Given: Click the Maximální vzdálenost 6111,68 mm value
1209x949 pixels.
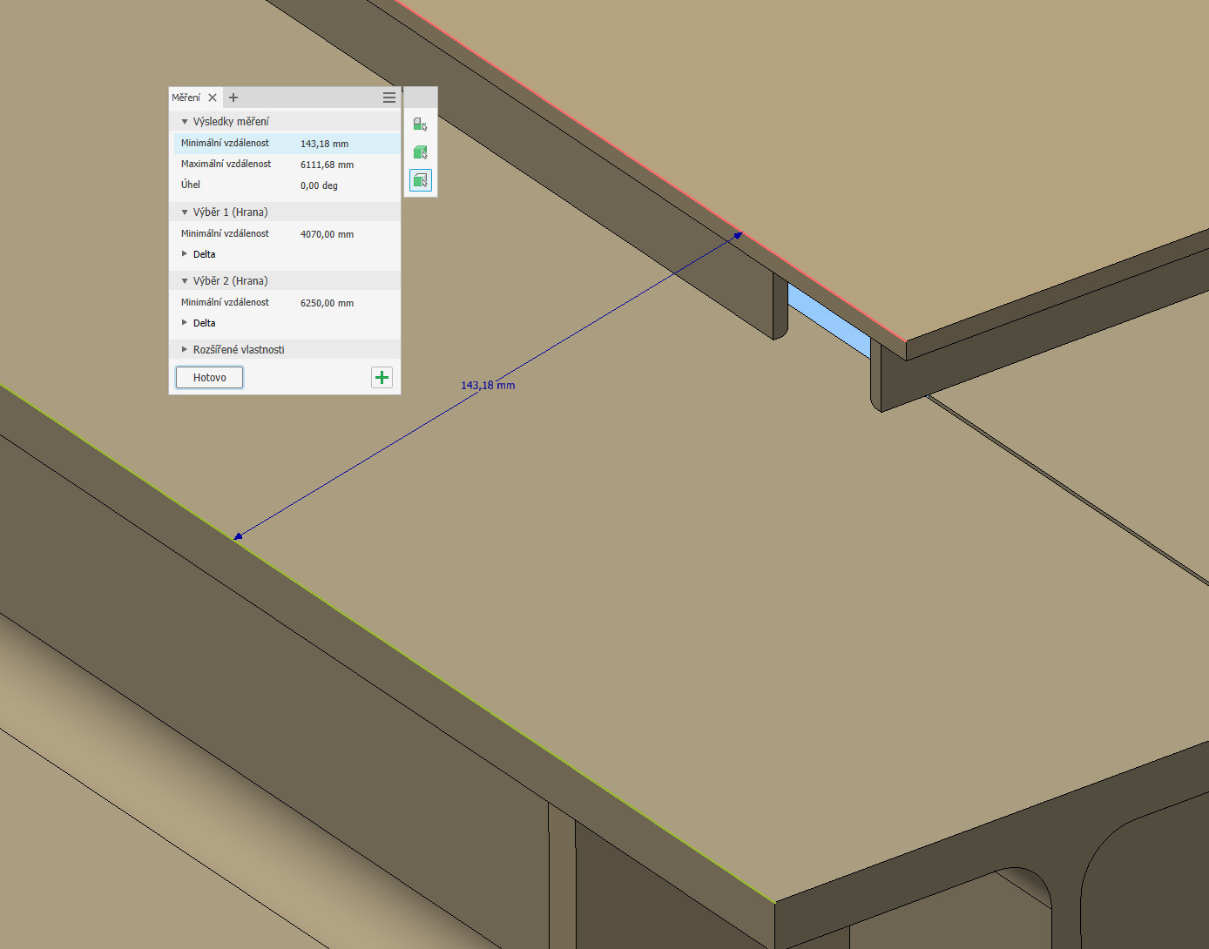Looking at the screenshot, I should pos(327,165).
